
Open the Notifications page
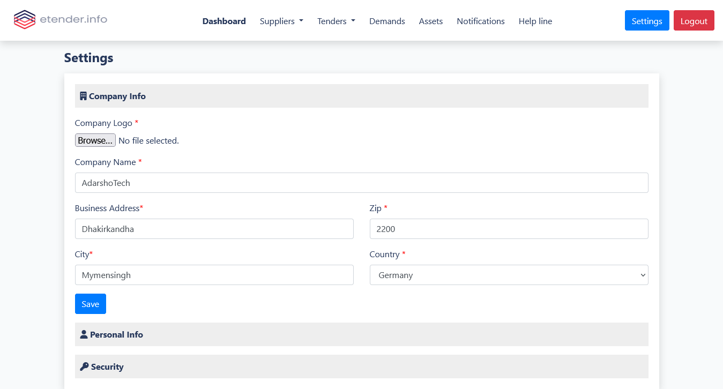481,21
